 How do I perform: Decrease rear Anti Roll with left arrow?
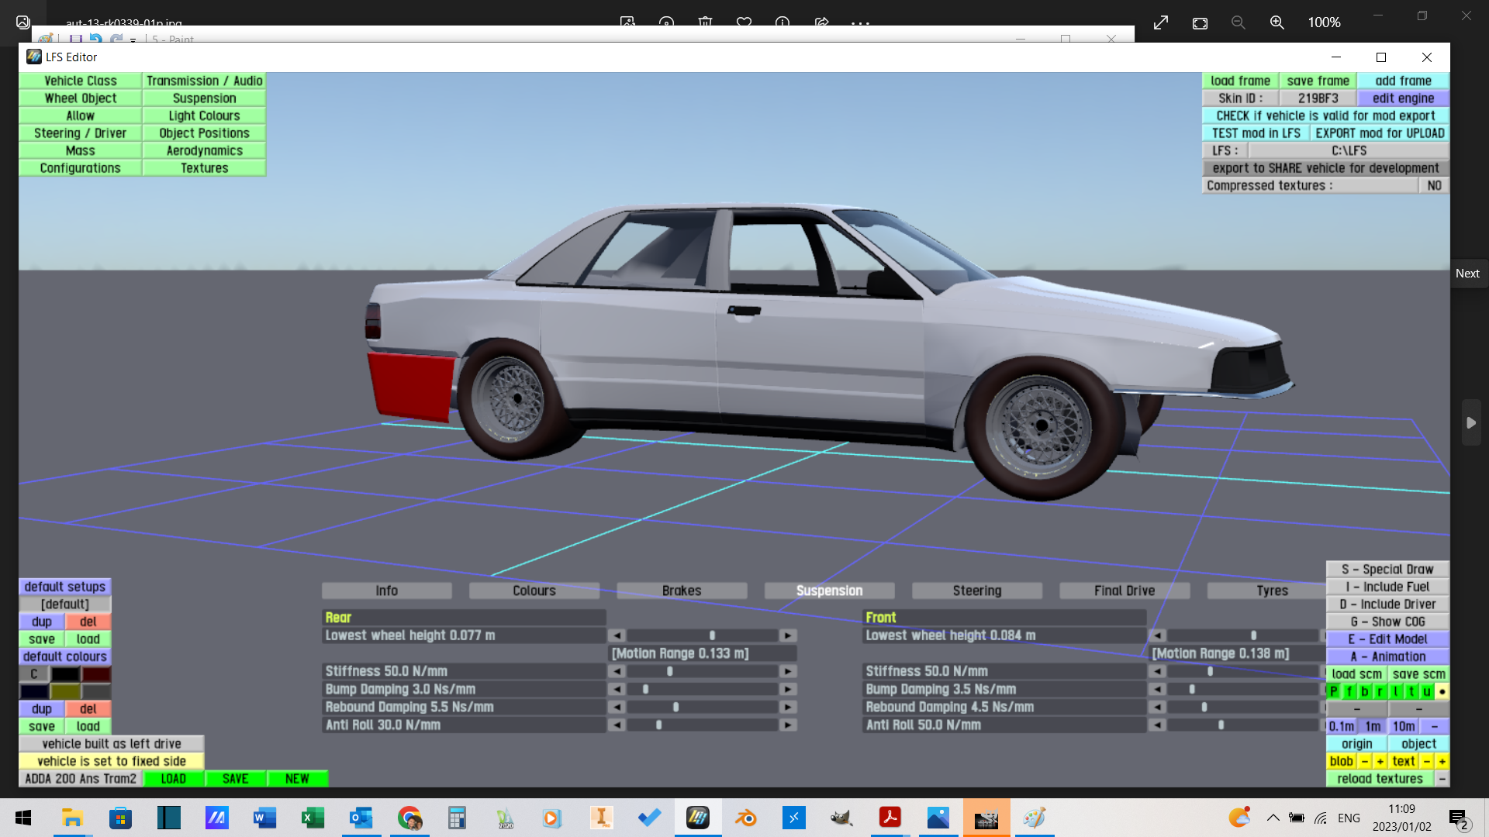(617, 725)
